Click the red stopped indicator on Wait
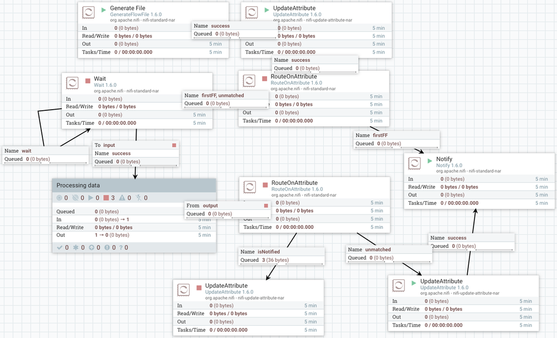This screenshot has width=557, height=338. point(88,81)
